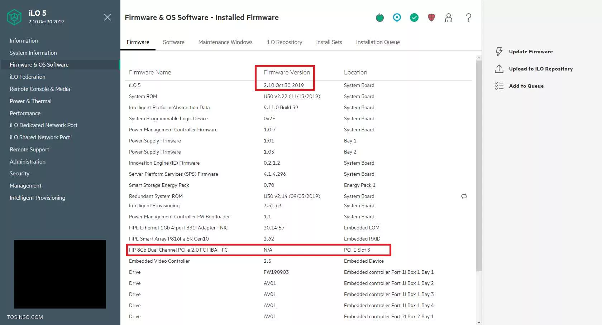Click the Add to Queue link

[526, 86]
